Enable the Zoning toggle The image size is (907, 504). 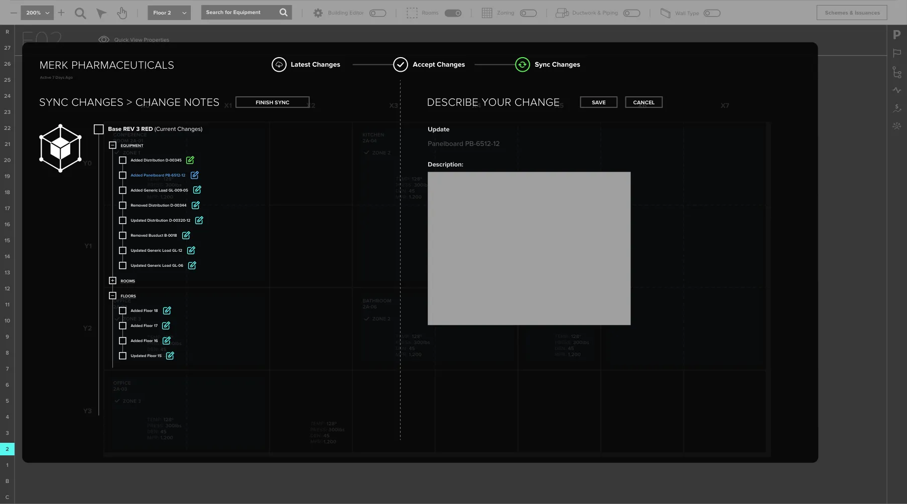(529, 13)
